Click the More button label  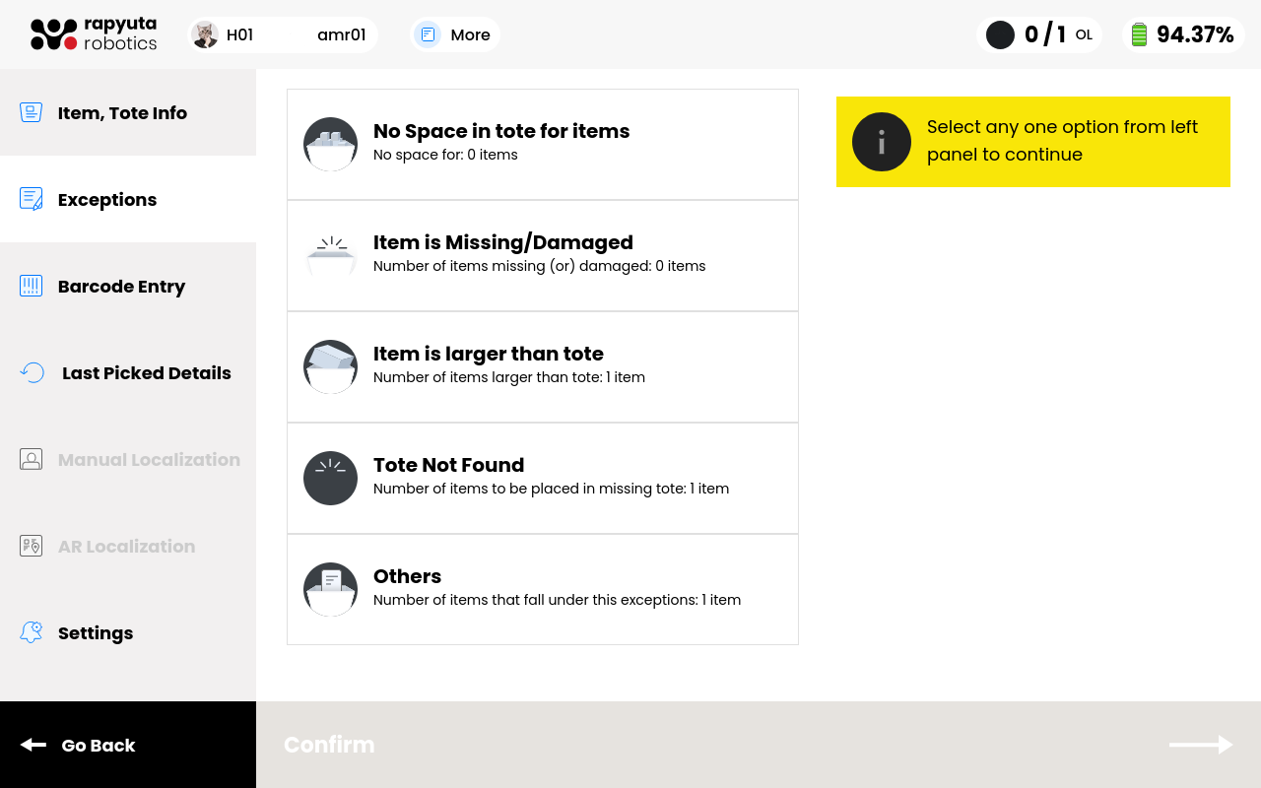pyautogui.click(x=470, y=35)
